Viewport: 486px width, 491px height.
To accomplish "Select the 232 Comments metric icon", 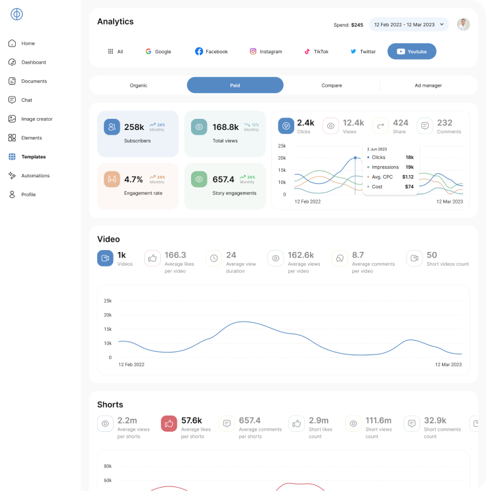I will (x=425, y=126).
